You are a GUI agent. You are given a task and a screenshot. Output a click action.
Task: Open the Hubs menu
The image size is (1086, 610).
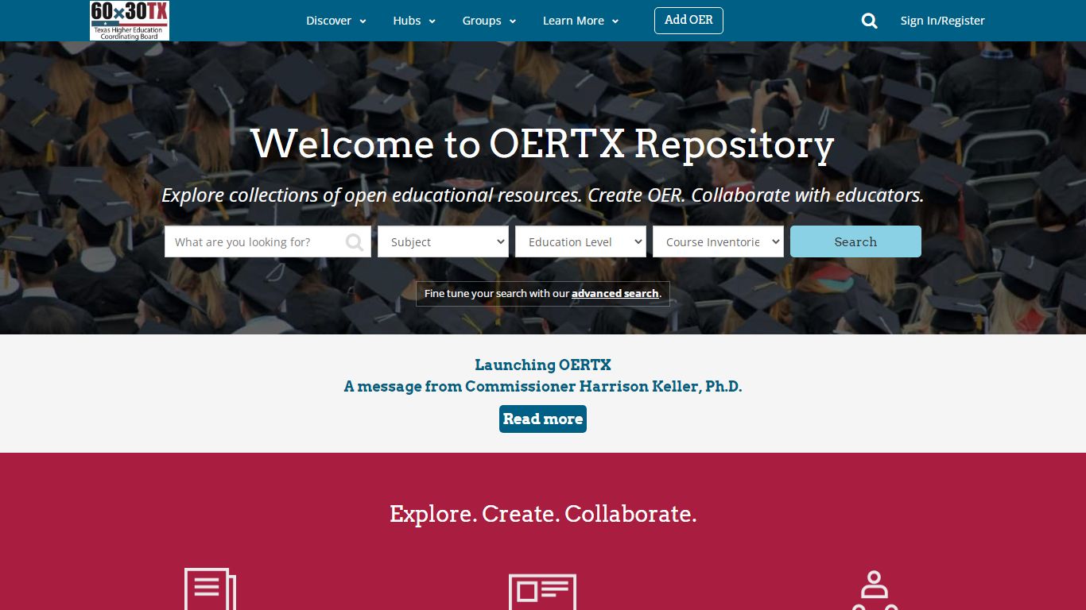coord(414,21)
